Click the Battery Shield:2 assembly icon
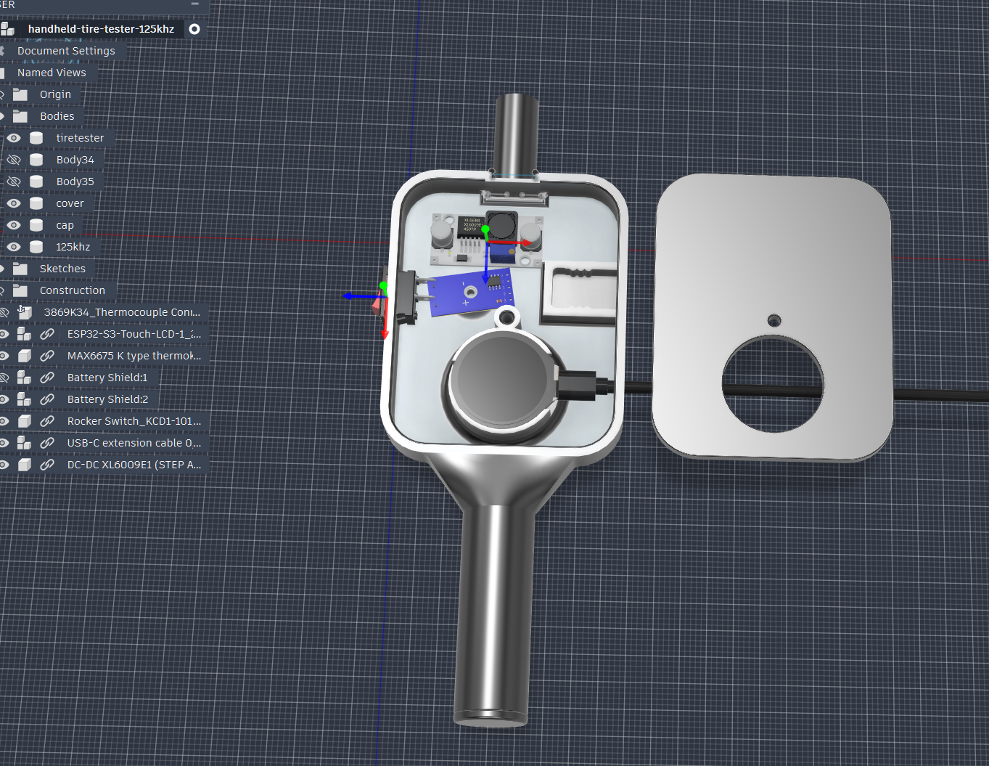Screen dimensions: 989x766 pos(24,399)
